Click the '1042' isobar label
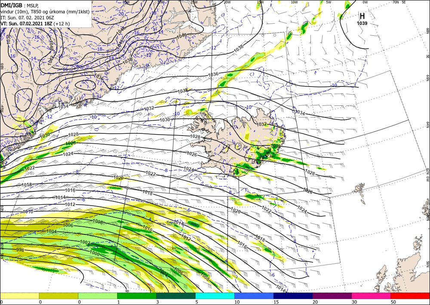 click(50, 60)
